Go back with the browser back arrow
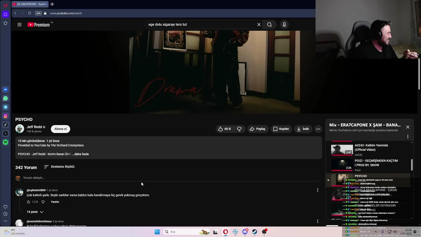 pos(15,13)
